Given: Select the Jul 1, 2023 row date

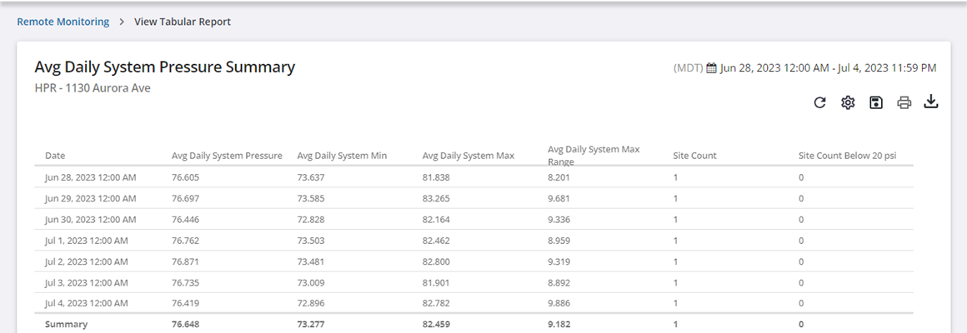Looking at the screenshot, I should (87, 241).
